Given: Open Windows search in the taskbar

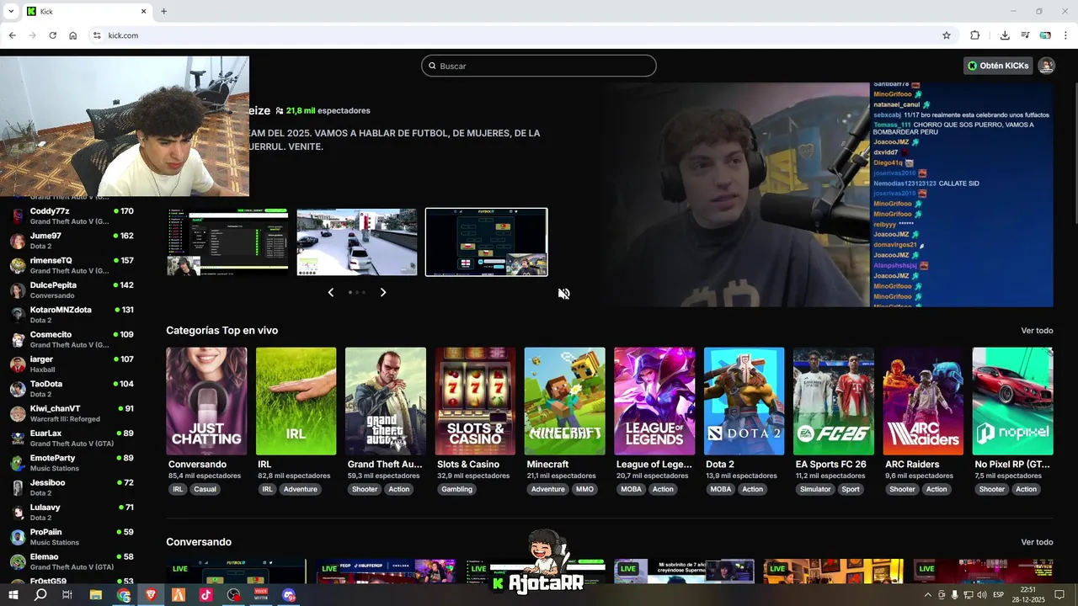Looking at the screenshot, I should (x=40, y=595).
